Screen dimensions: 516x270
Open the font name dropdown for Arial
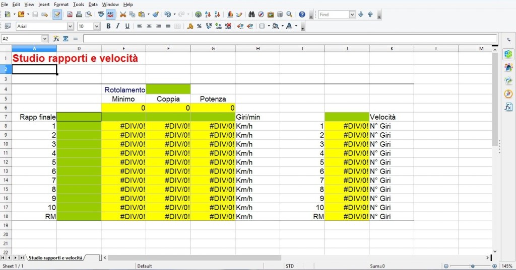pyautogui.click(x=70, y=26)
